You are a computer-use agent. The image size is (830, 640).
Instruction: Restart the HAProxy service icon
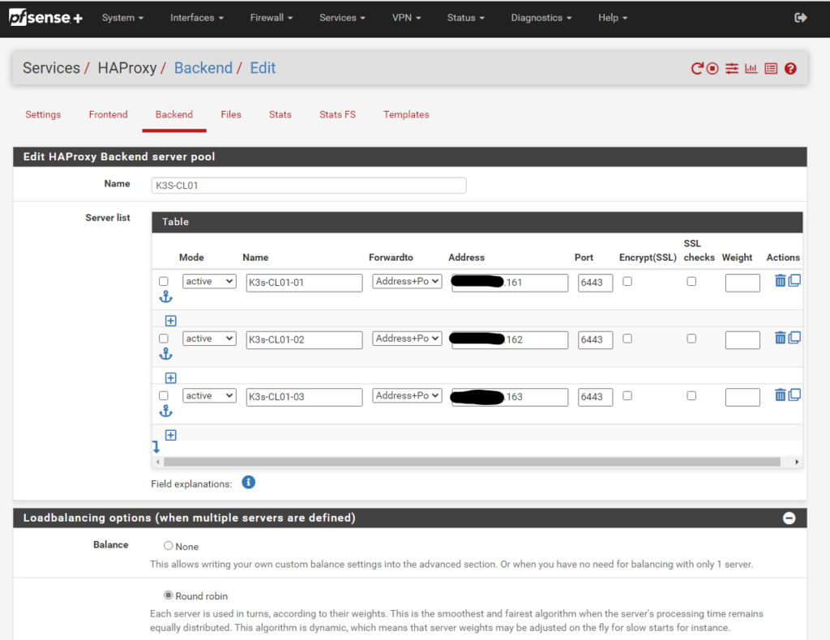(x=697, y=68)
